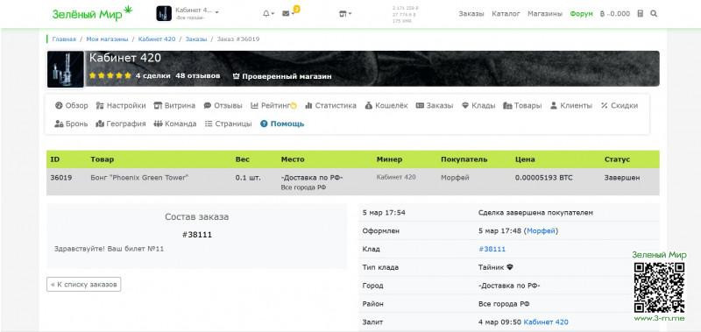Open Форум in top navigation

(x=581, y=14)
